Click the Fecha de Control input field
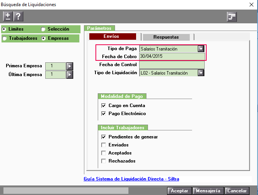Screen dimensions: 258x195 (x=172, y=65)
